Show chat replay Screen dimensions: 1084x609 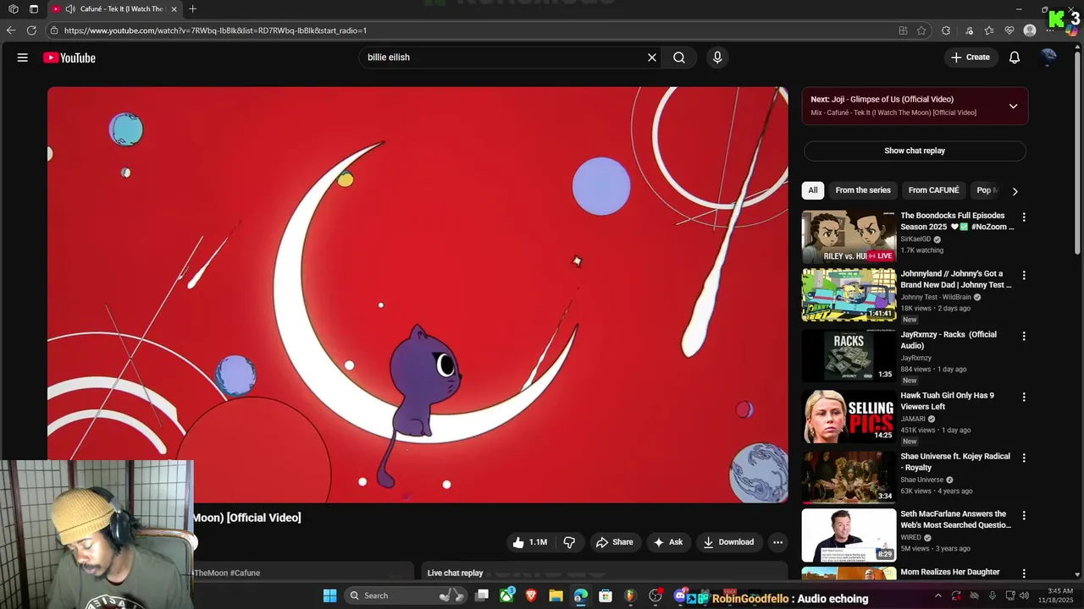(915, 151)
